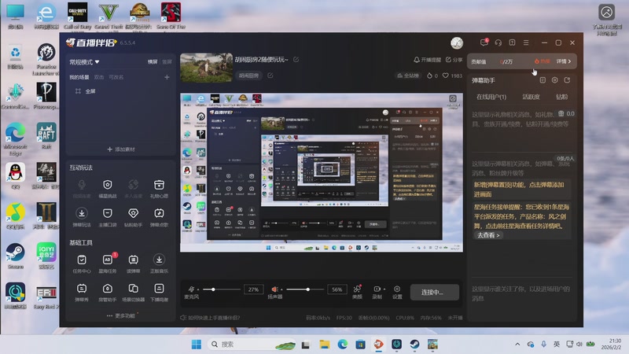Screen dimensions: 629x354
Task: Open 弹幕玩法 in interactive section
Action: click(82, 217)
